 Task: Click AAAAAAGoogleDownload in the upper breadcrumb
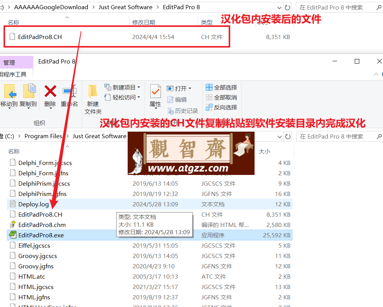coord(51,7)
